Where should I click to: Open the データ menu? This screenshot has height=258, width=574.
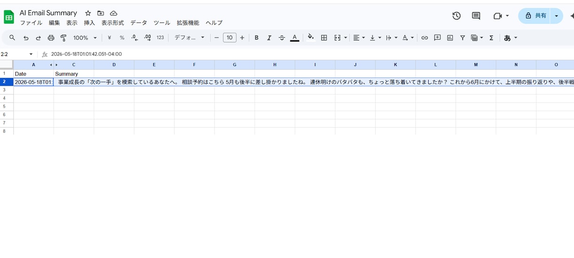139,23
